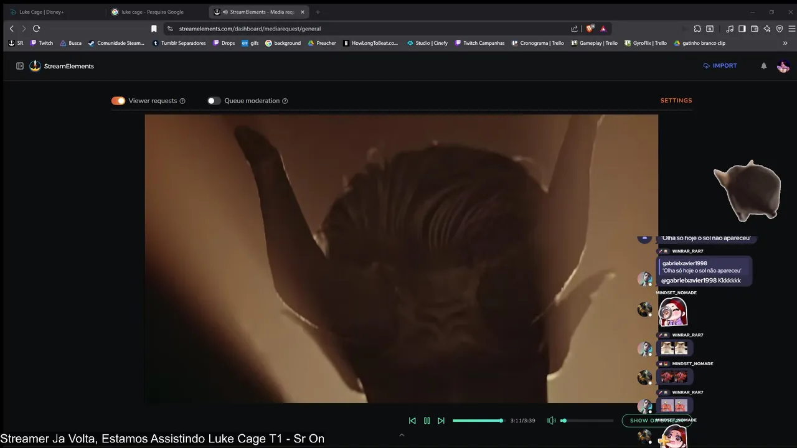
Task: Click the 3:11/3:39 playback time
Action: 522,421
